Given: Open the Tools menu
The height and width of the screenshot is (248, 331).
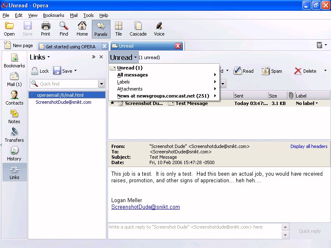Looking at the screenshot, I should [x=89, y=15].
